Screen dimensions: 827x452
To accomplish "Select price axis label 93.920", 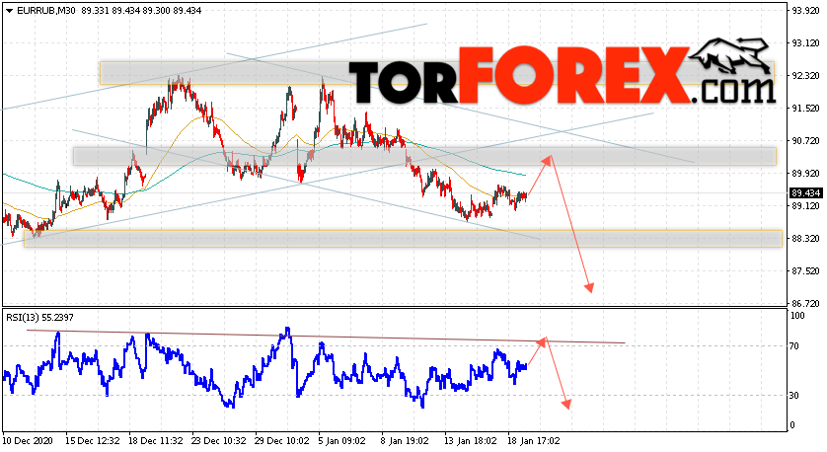I will click(806, 10).
